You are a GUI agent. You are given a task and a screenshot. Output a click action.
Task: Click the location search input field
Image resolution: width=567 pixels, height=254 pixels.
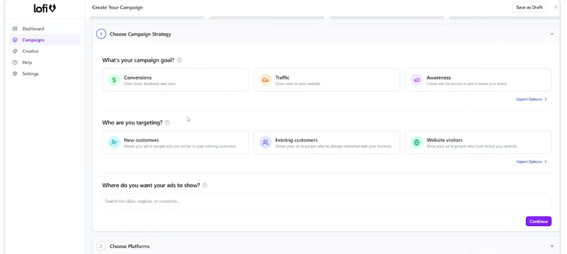tap(326, 201)
